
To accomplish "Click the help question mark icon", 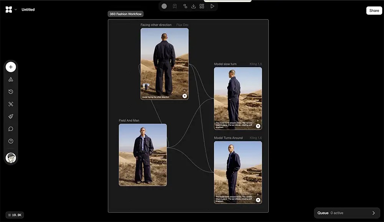I will pos(11,141).
